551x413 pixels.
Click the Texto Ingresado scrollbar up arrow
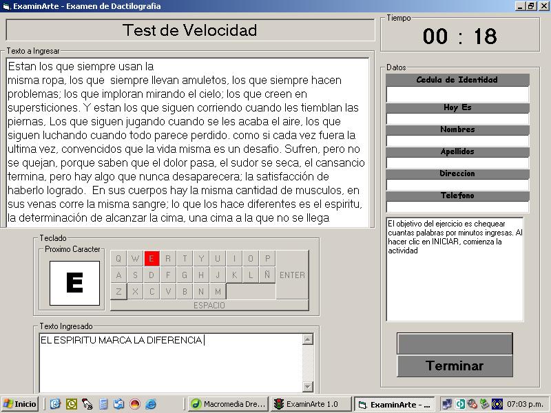tap(307, 339)
